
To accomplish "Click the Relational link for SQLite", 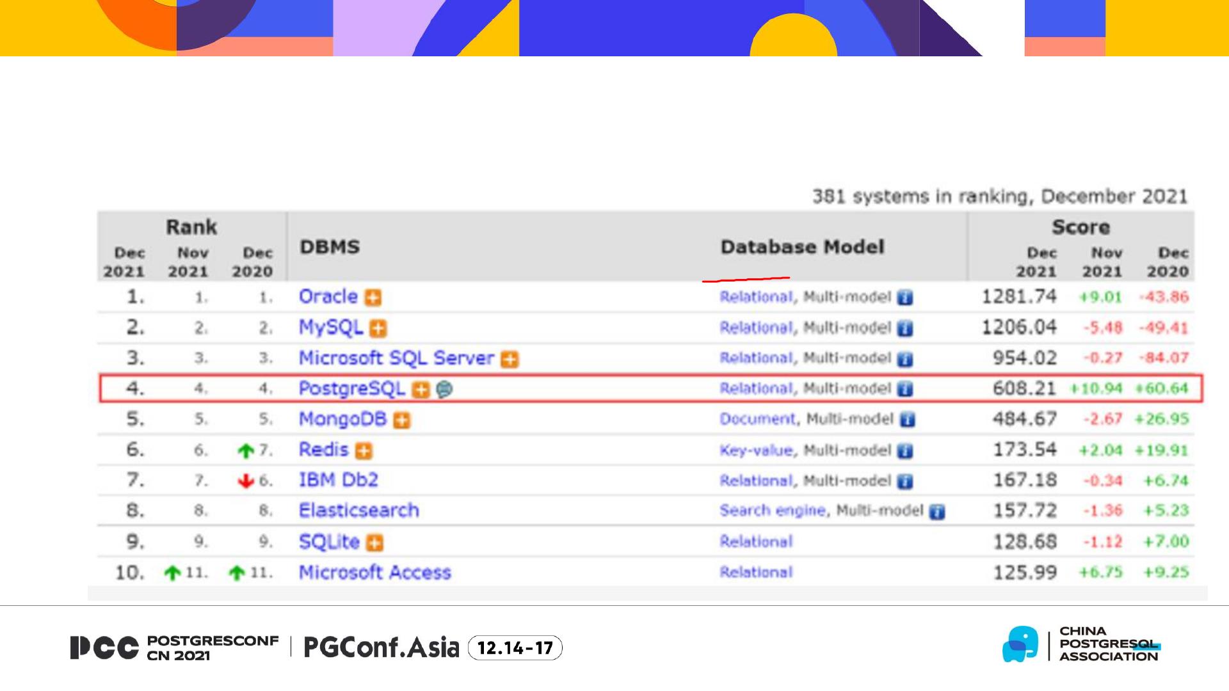I will (x=756, y=542).
